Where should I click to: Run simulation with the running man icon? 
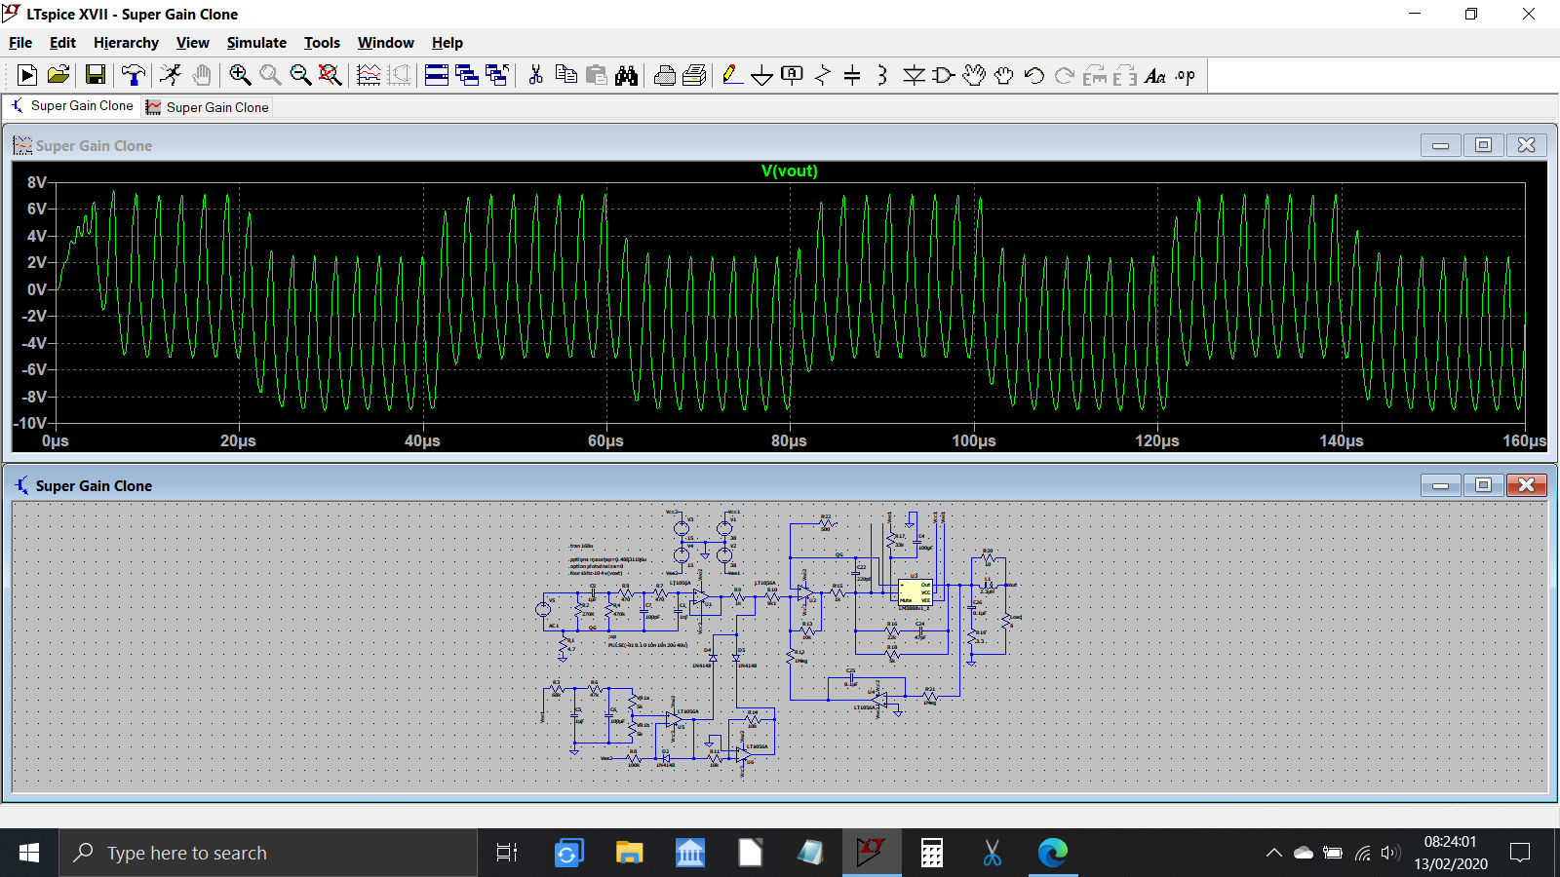pos(172,75)
